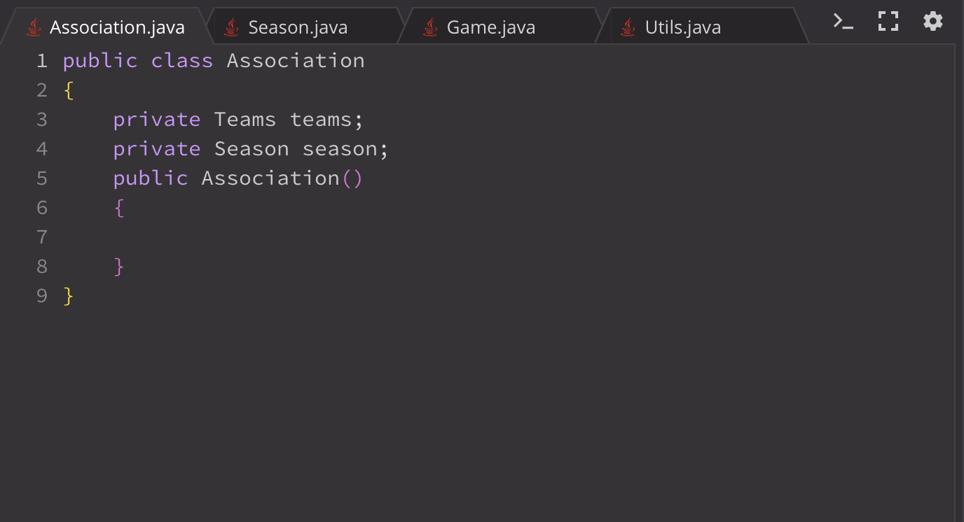The image size is (964, 522).
Task: Open editor settings gear icon
Action: click(x=933, y=21)
